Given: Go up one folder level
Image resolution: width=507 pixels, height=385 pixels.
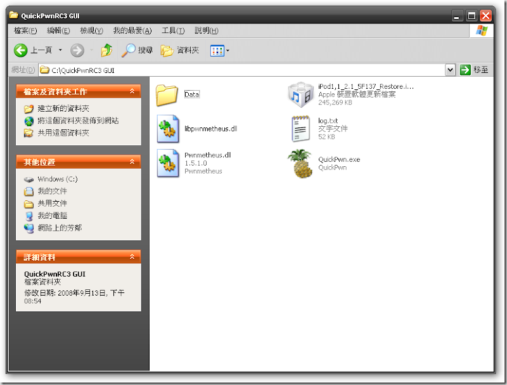Looking at the screenshot, I should [106, 50].
